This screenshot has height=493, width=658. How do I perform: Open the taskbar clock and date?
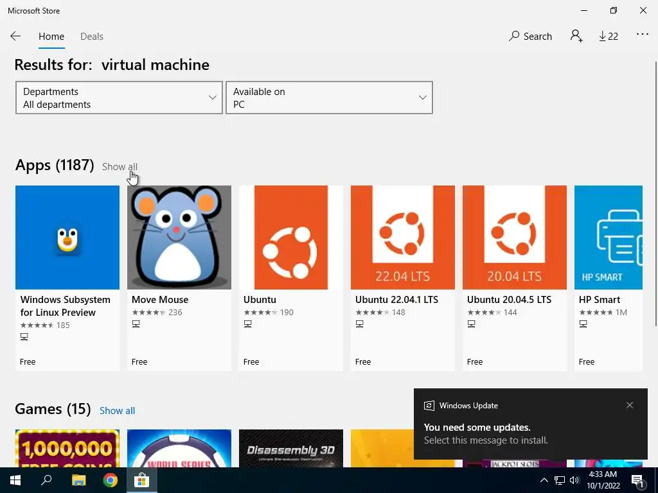603,480
